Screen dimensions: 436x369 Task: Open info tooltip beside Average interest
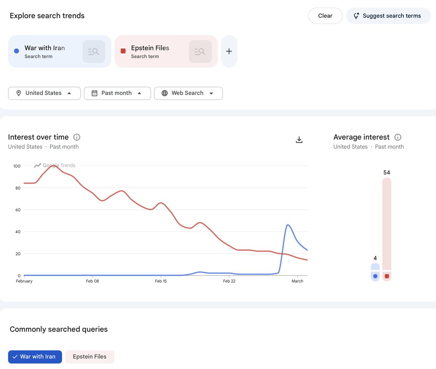click(x=398, y=137)
